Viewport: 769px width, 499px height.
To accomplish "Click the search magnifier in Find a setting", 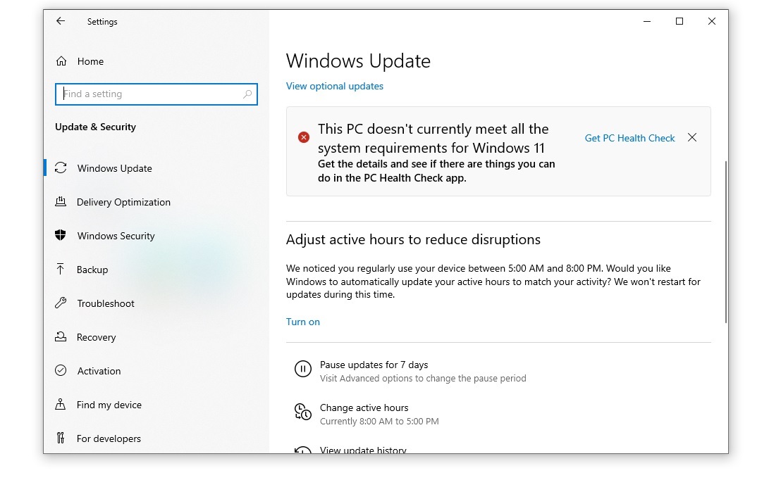I will click(247, 94).
